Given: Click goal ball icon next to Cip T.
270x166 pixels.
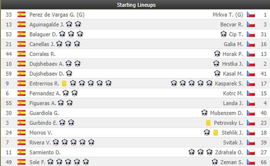Looking at the screenshot, I should click(223, 34).
